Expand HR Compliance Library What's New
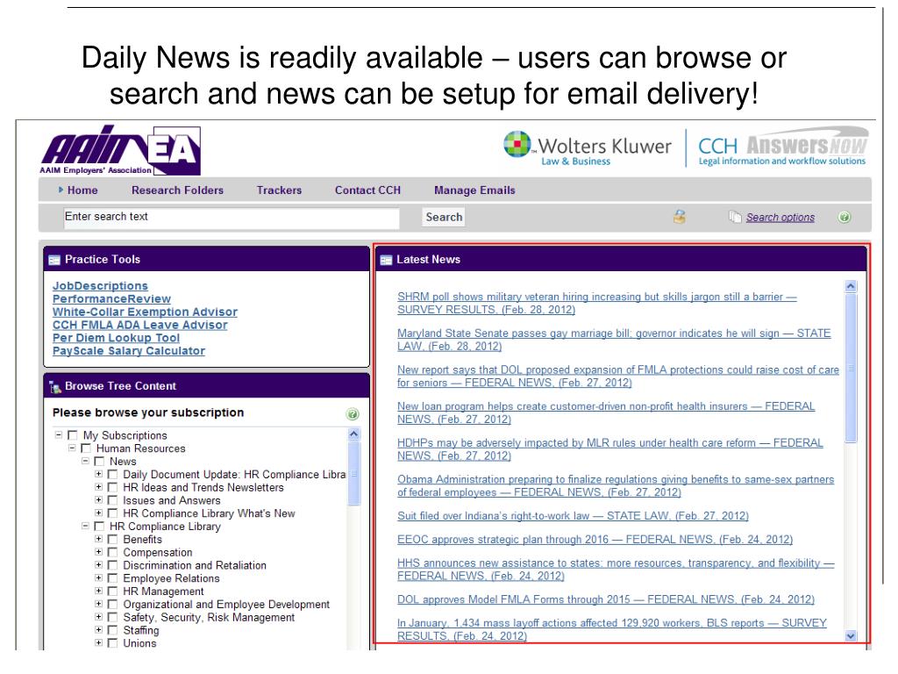This screenshot has height=674, width=898. pyautogui.click(x=98, y=513)
